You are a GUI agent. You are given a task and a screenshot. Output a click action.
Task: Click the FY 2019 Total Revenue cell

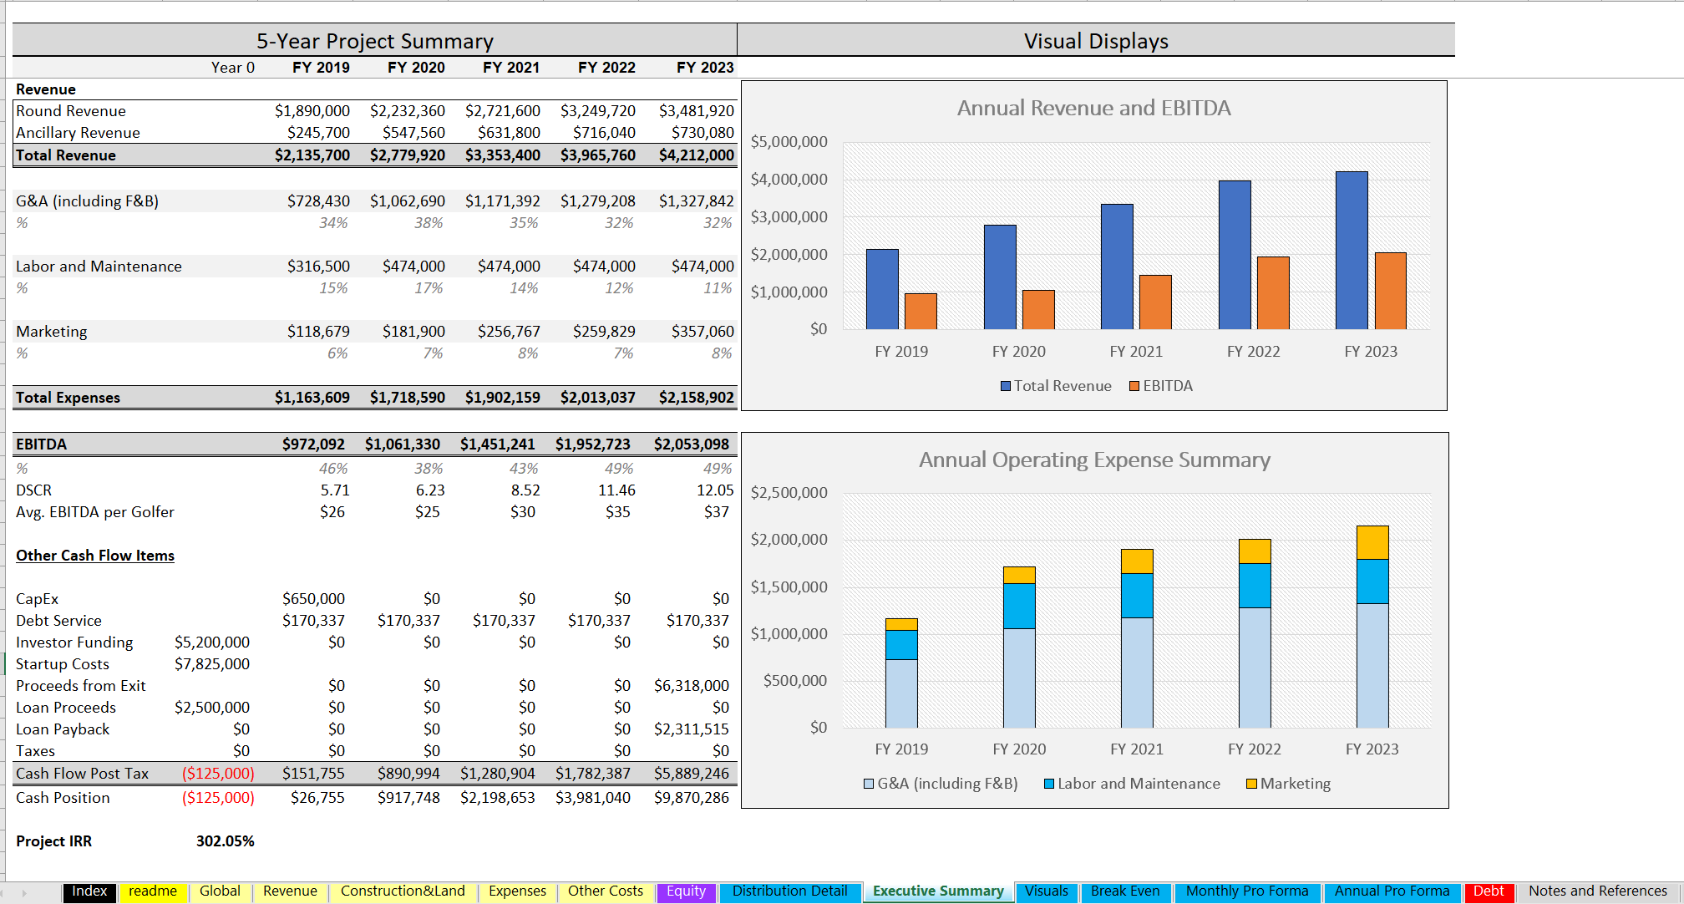point(312,155)
